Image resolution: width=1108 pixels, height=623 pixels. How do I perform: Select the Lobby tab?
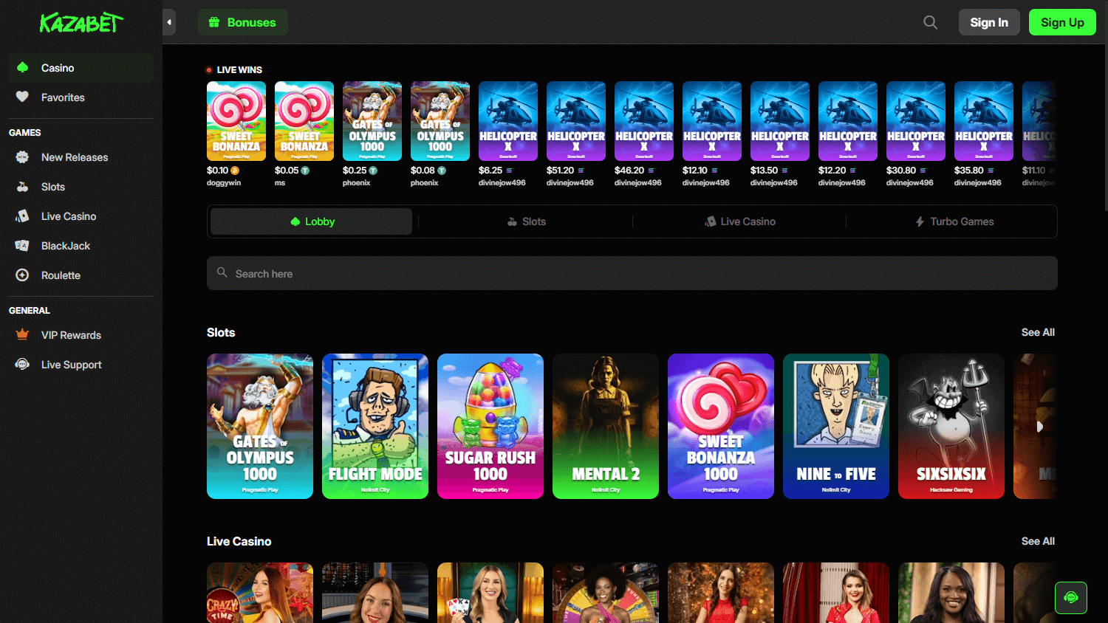310,221
